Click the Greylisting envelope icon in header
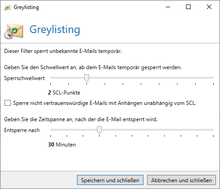 [x=14, y=31]
